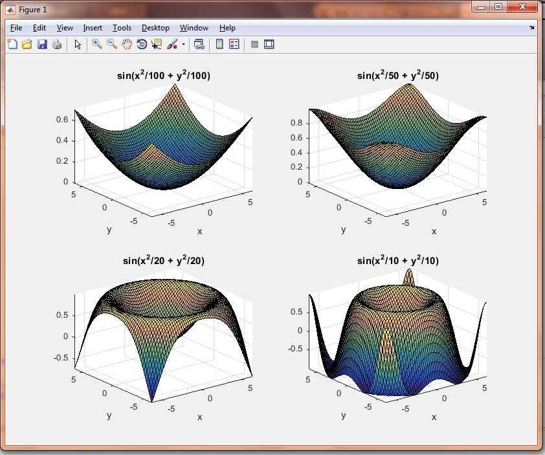Click the New Figure icon
545x455 pixels.
click(12, 44)
